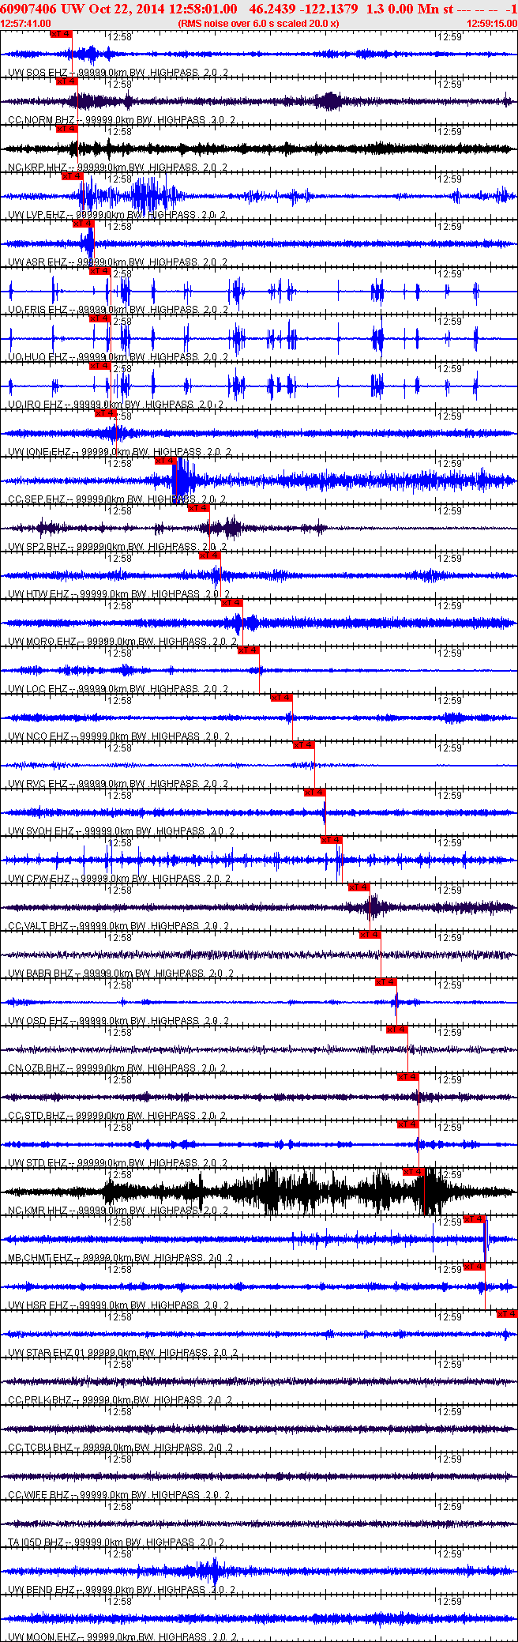Viewport: 518px width, 1642px height.
Task: Click the station label 'UW BABR BHZ'
Action: 40,974
